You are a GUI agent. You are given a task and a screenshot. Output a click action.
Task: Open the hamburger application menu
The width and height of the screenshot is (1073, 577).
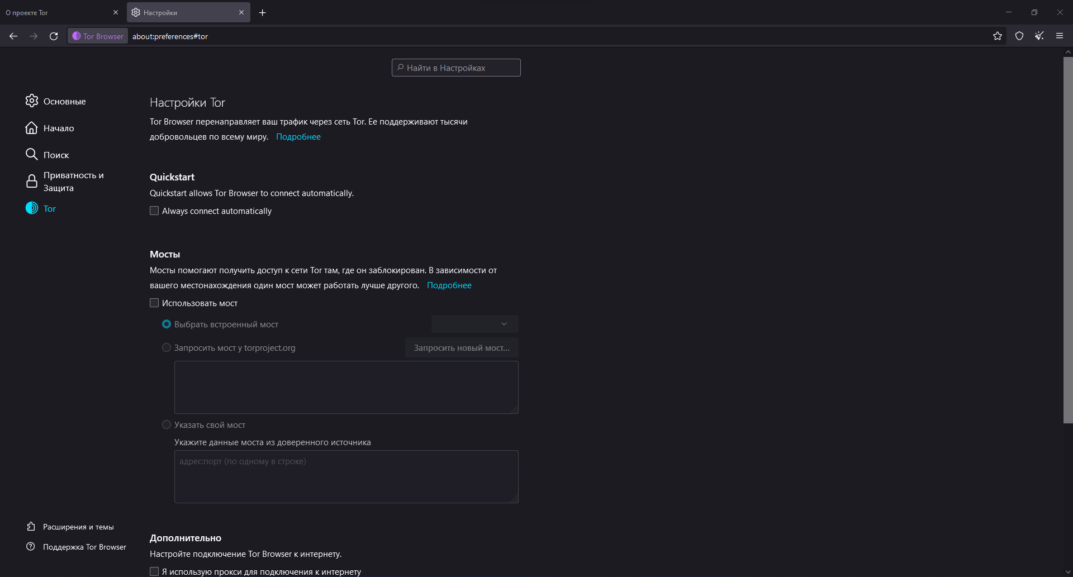pyautogui.click(x=1060, y=36)
